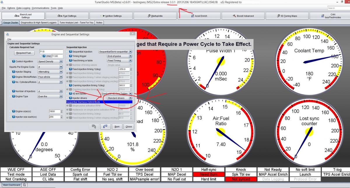Viewport: 350px width, 188px height.
Task: Open help icon beside Injector drivers
Action: pos(71,98)
